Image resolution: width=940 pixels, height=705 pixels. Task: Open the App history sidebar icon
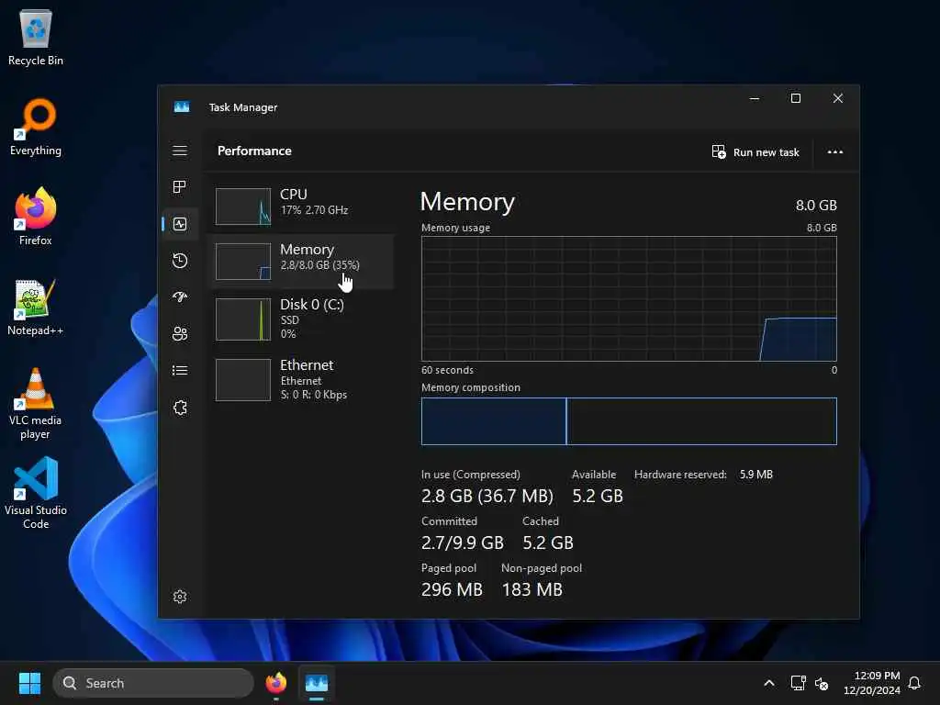180,261
